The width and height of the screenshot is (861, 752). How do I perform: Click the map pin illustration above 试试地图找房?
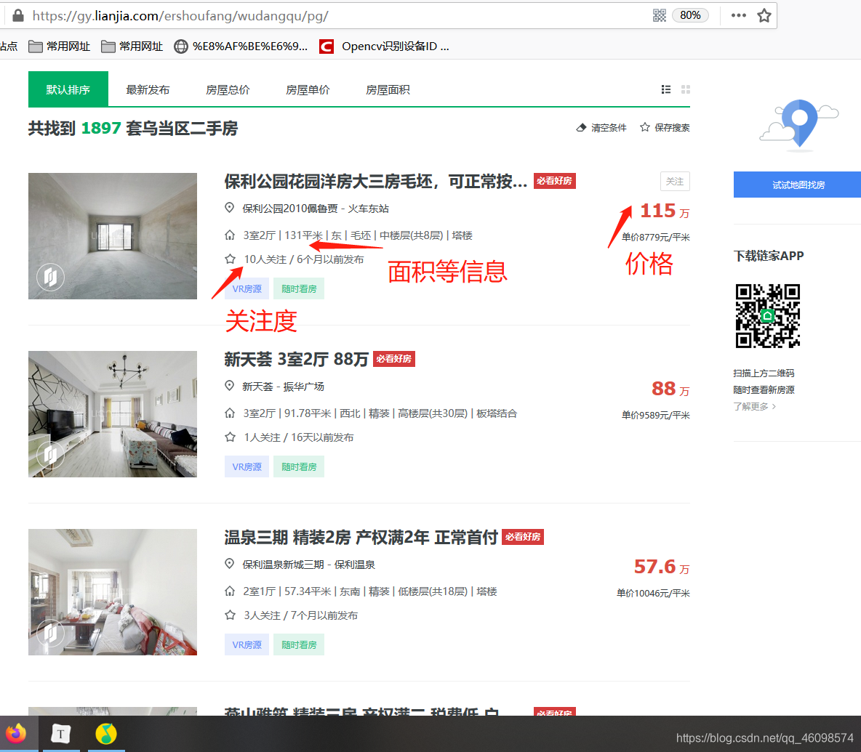point(799,125)
